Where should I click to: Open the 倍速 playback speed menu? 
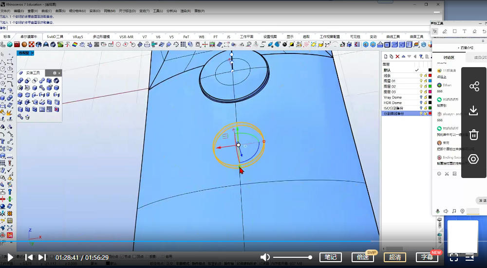(362, 257)
